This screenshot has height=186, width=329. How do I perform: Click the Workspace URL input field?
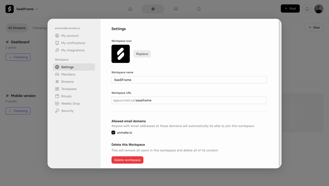coord(189,100)
